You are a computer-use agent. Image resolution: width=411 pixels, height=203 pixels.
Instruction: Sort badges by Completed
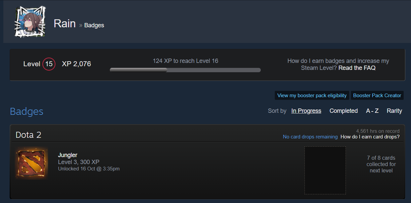click(344, 111)
